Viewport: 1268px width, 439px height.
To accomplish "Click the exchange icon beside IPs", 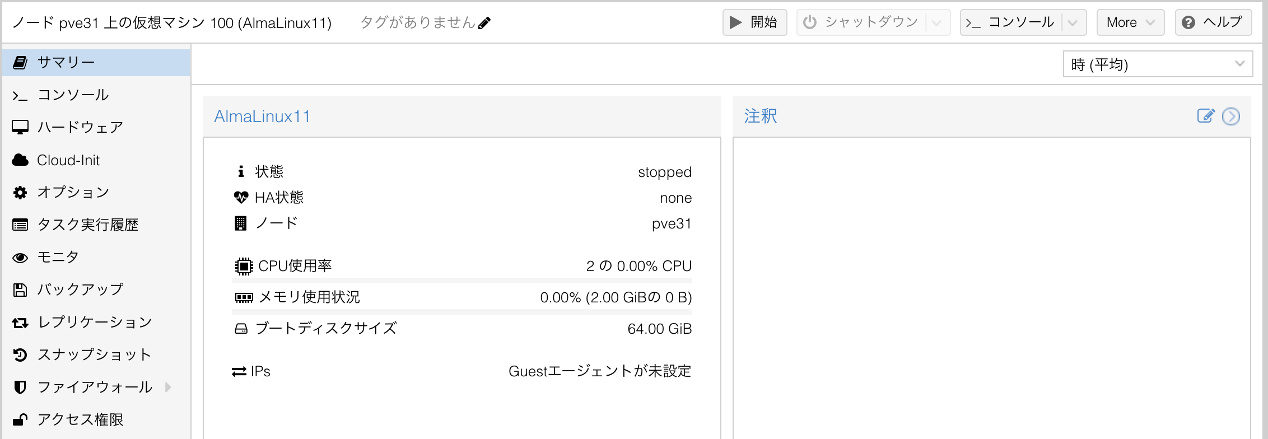I will click(239, 371).
